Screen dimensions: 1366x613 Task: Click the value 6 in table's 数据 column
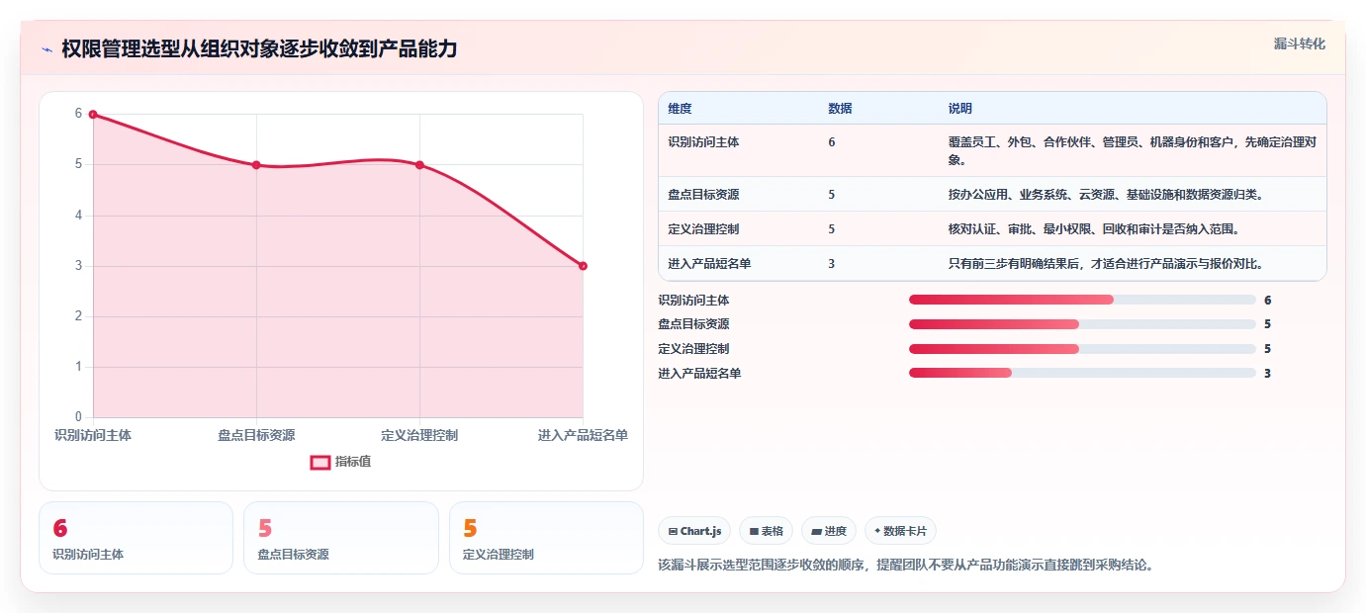point(832,142)
